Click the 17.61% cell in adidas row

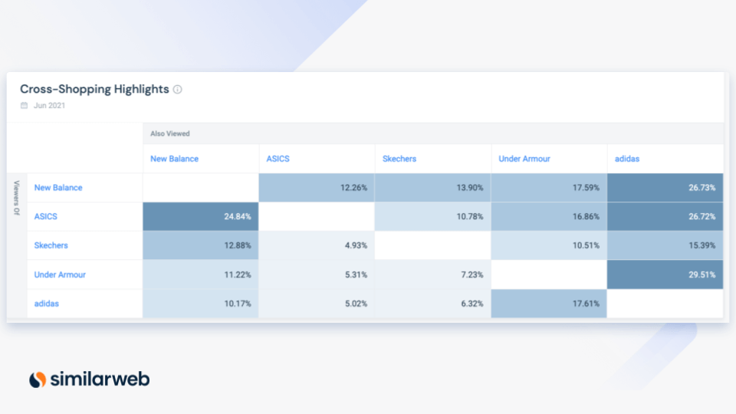549,304
